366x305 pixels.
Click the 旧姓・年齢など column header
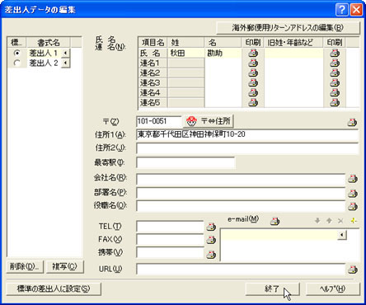click(x=293, y=43)
